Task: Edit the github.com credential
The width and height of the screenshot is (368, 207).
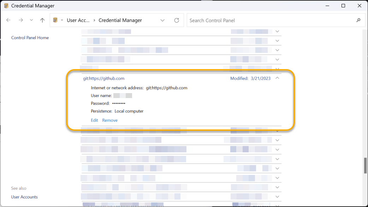Action: (94, 120)
